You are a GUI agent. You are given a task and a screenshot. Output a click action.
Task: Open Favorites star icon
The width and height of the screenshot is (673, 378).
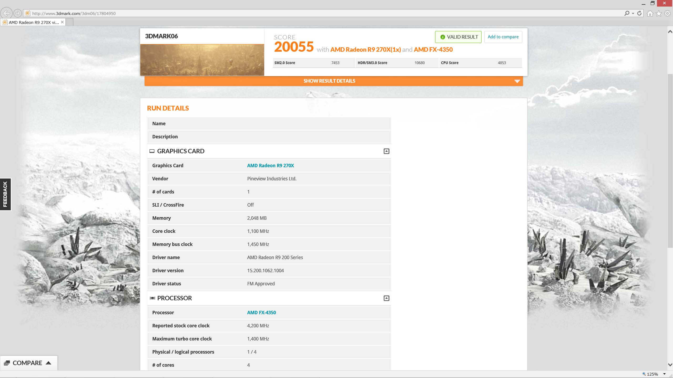pos(659,13)
